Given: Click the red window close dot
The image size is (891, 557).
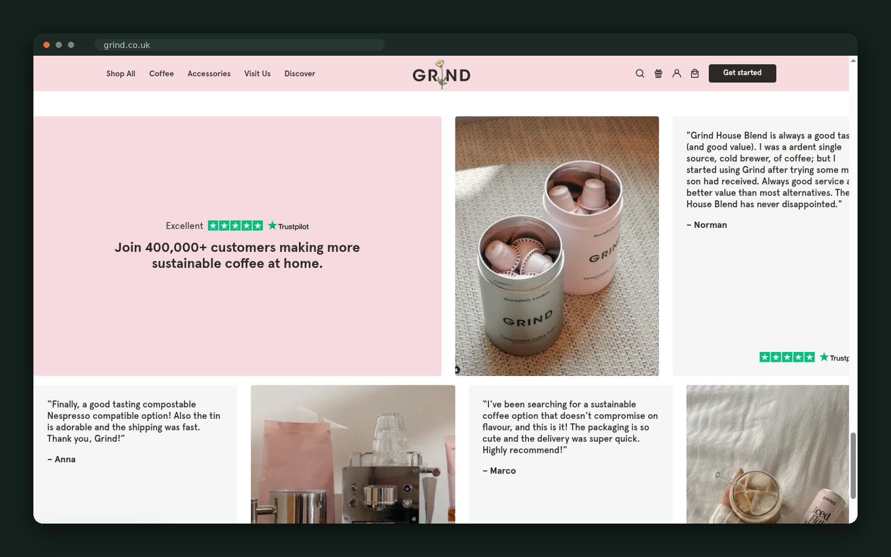Looking at the screenshot, I should (x=47, y=45).
